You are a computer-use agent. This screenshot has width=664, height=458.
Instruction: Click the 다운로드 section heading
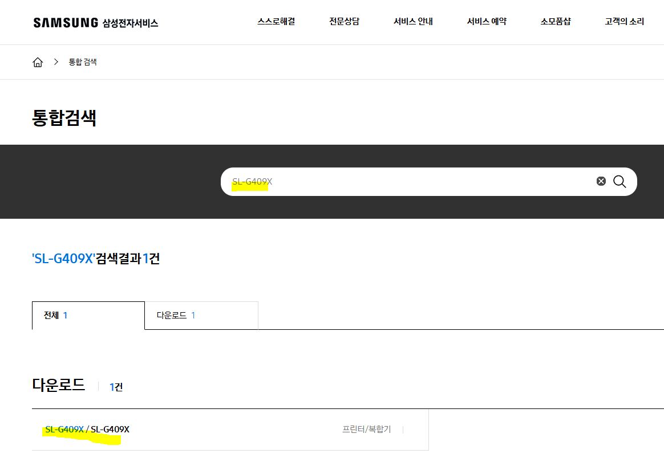pyautogui.click(x=59, y=385)
